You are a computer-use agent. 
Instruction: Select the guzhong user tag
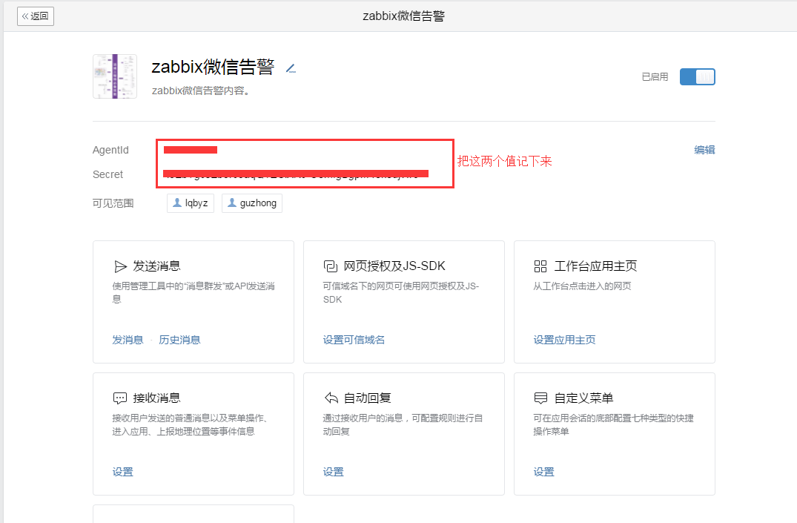tap(252, 203)
